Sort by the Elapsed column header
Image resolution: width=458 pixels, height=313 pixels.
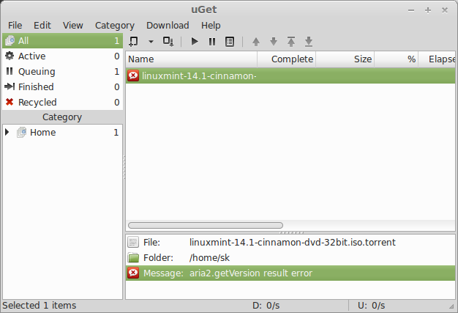[x=437, y=59]
